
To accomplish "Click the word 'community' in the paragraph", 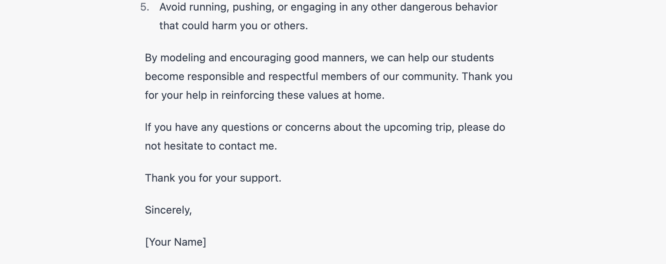I will click(429, 77).
